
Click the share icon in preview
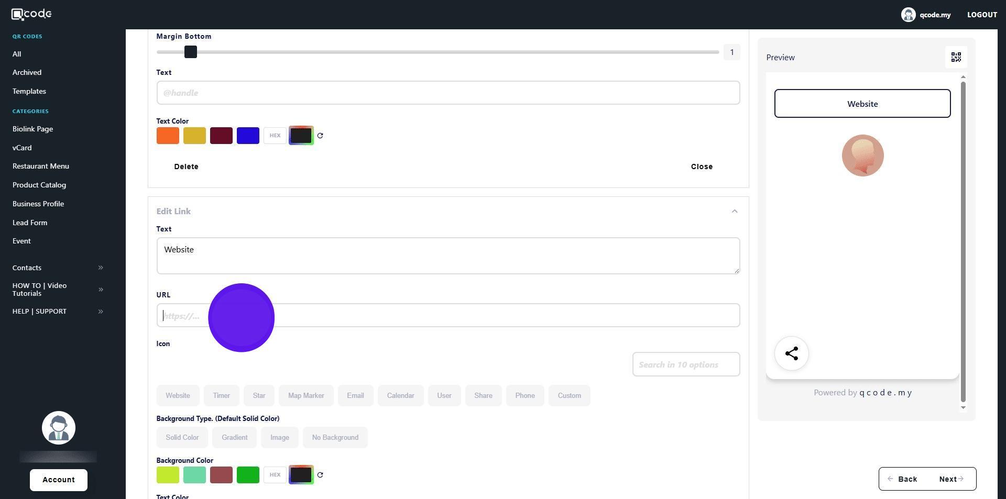pos(791,353)
